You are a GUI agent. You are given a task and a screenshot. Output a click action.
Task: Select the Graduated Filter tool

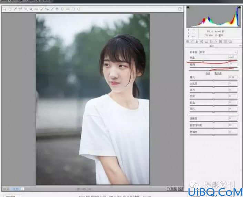coord(57,9)
